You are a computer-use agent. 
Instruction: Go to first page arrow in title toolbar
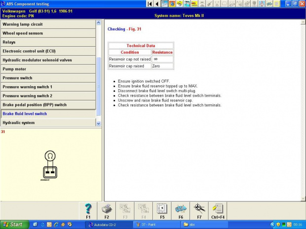coord(150,3)
